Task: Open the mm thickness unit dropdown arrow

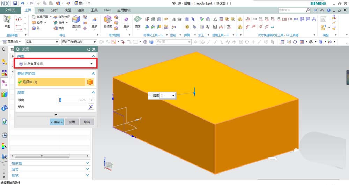Action: tap(92, 100)
